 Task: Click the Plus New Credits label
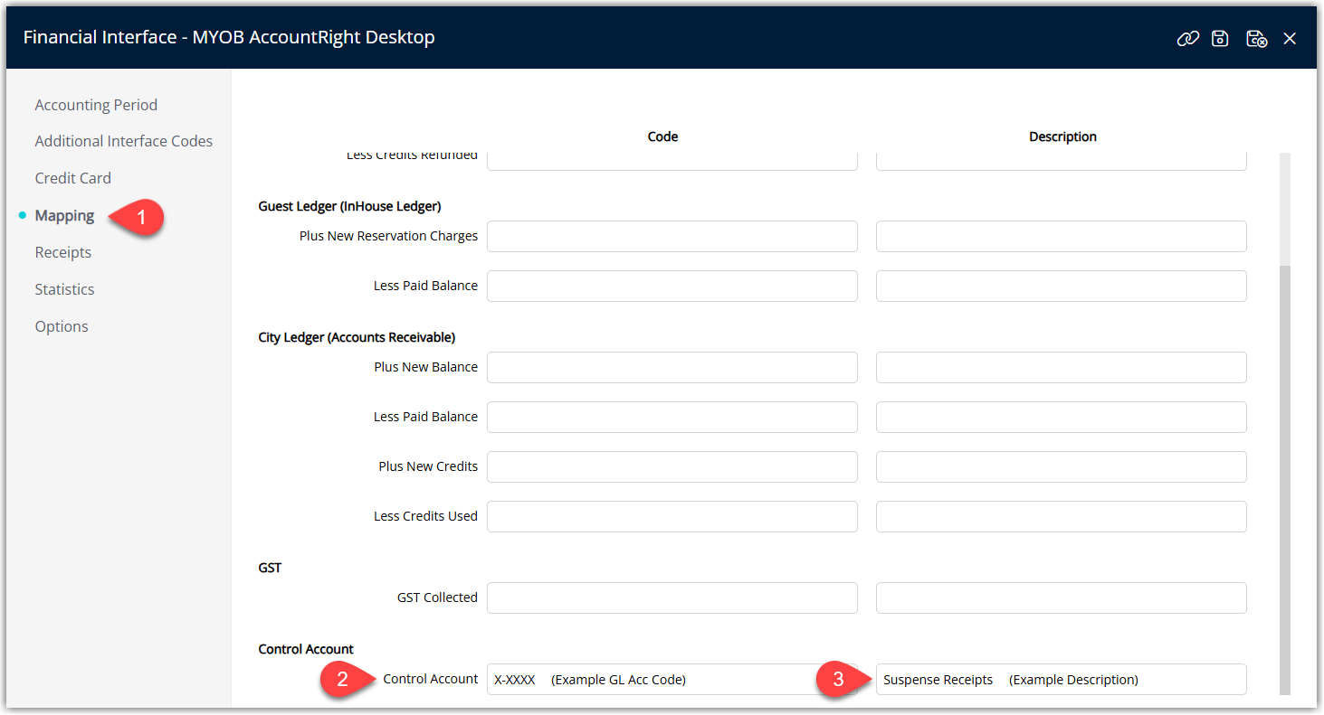(428, 466)
